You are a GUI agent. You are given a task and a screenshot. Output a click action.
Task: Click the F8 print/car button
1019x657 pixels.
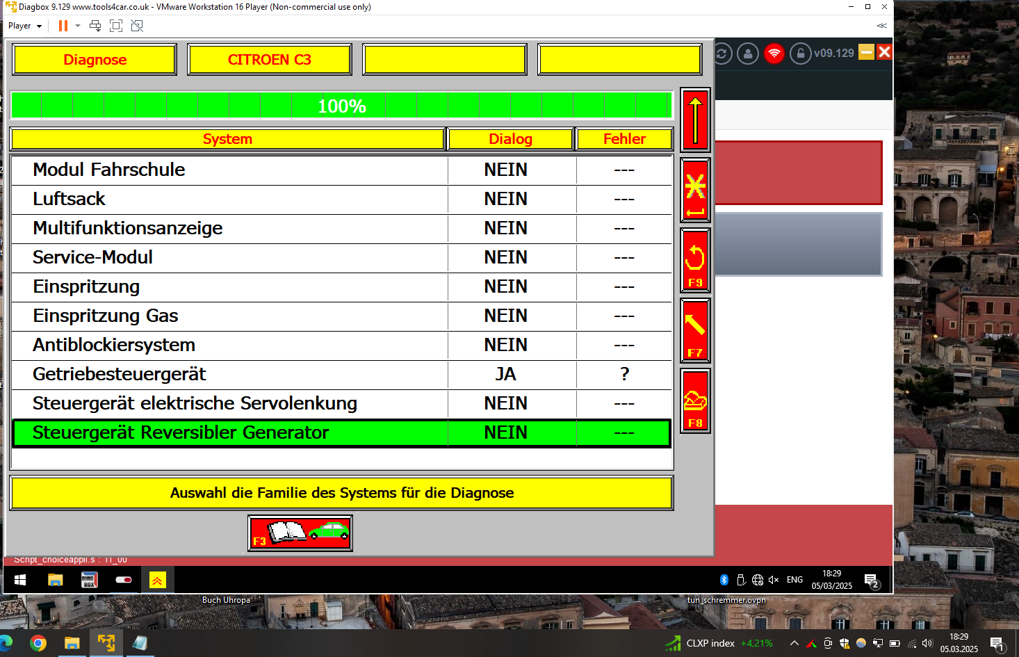click(695, 401)
